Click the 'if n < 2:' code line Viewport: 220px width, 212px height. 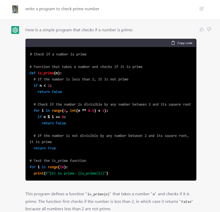coord(43,86)
